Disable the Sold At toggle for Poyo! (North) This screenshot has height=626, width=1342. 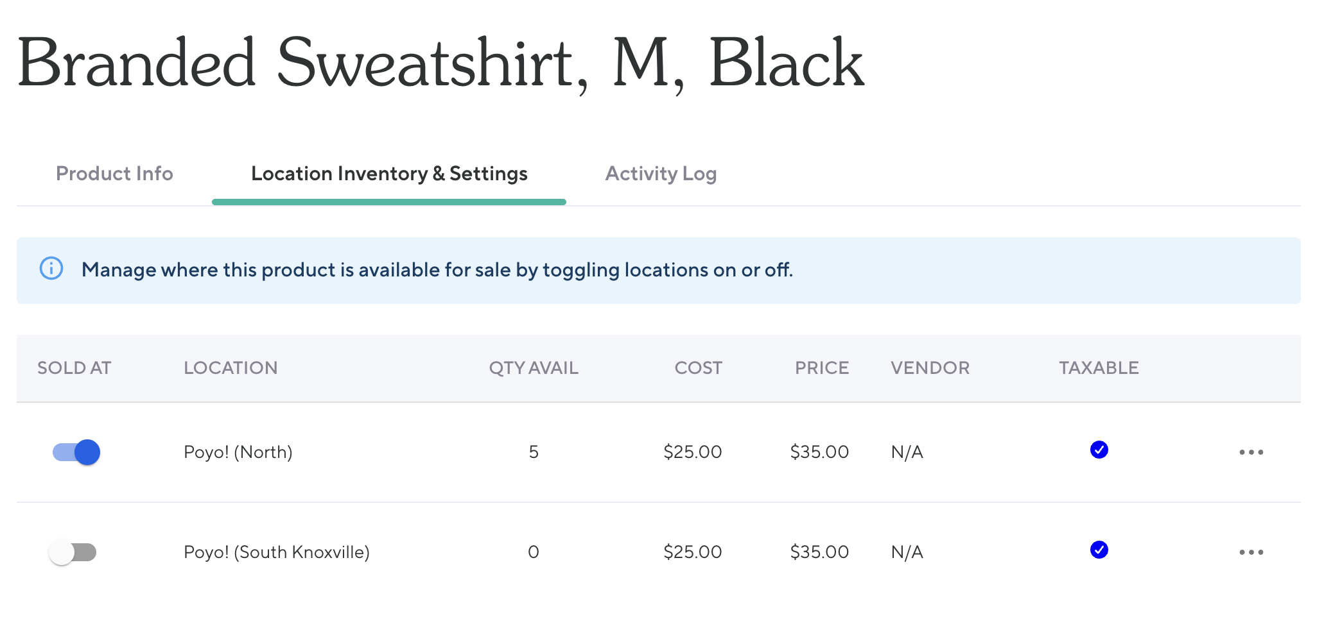tap(76, 452)
